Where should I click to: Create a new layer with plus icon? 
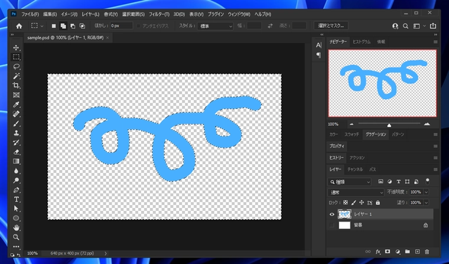417,252
